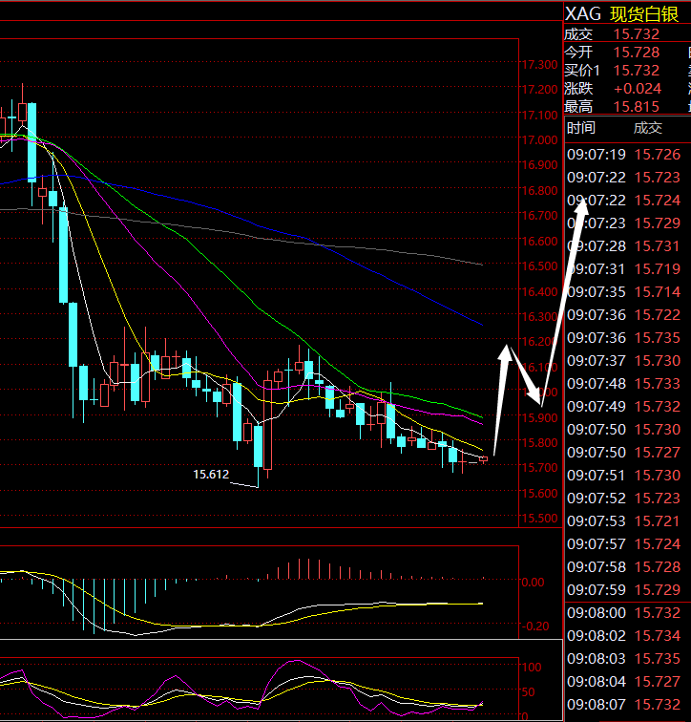Viewport: 691px width, 722px height.
Task: Click the 15.900 price axis label
Action: pyautogui.click(x=539, y=417)
